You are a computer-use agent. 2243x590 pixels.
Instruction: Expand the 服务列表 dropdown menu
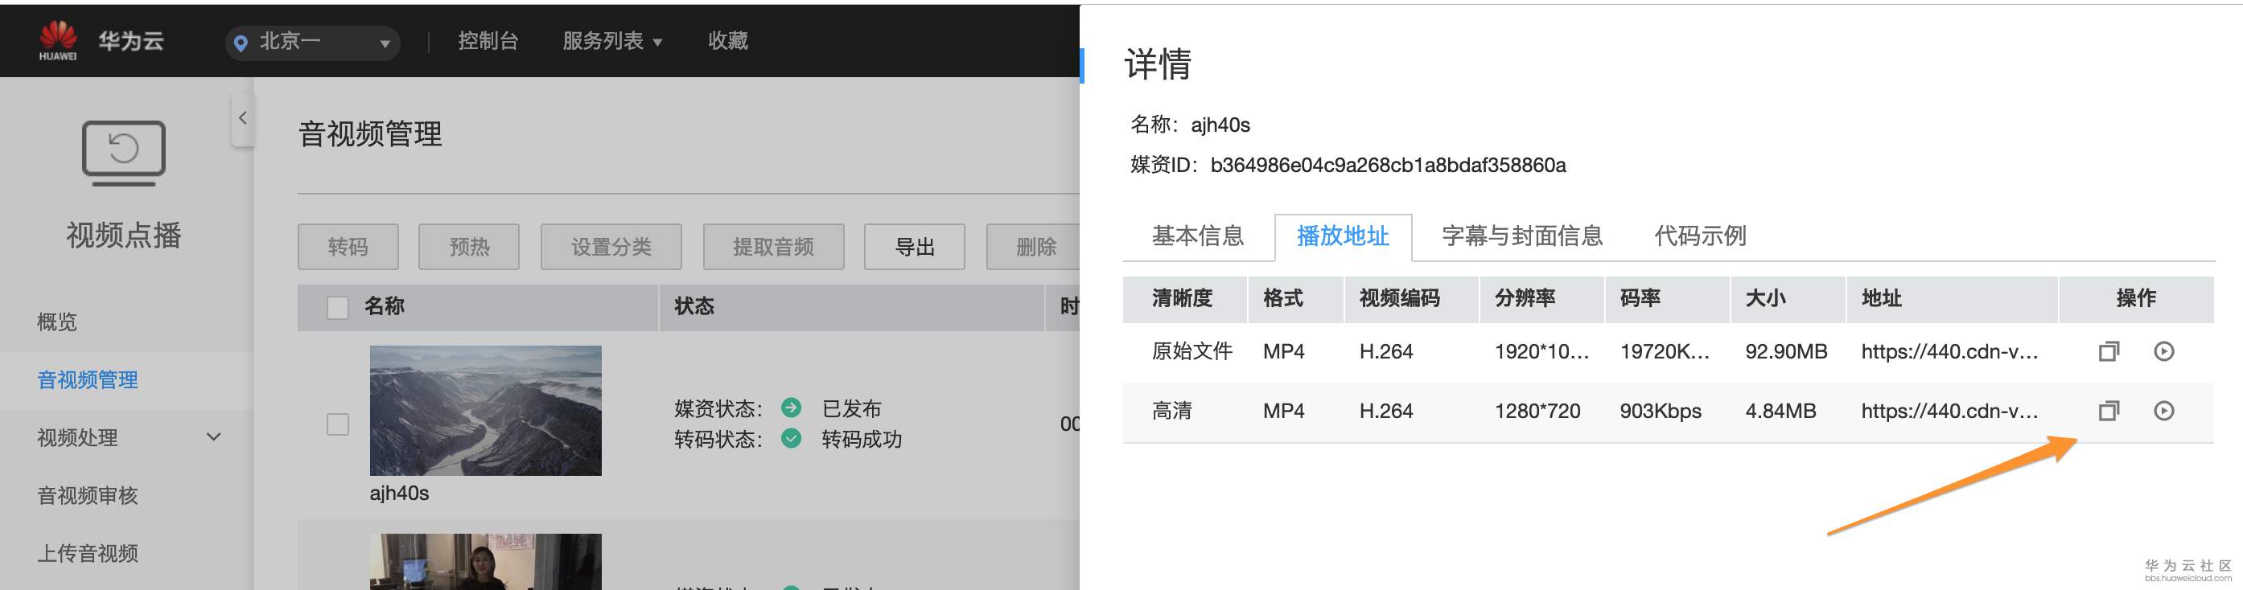point(612,41)
